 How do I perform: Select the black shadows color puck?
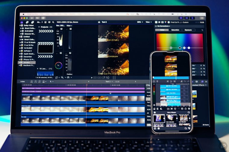click(x=180, y=48)
